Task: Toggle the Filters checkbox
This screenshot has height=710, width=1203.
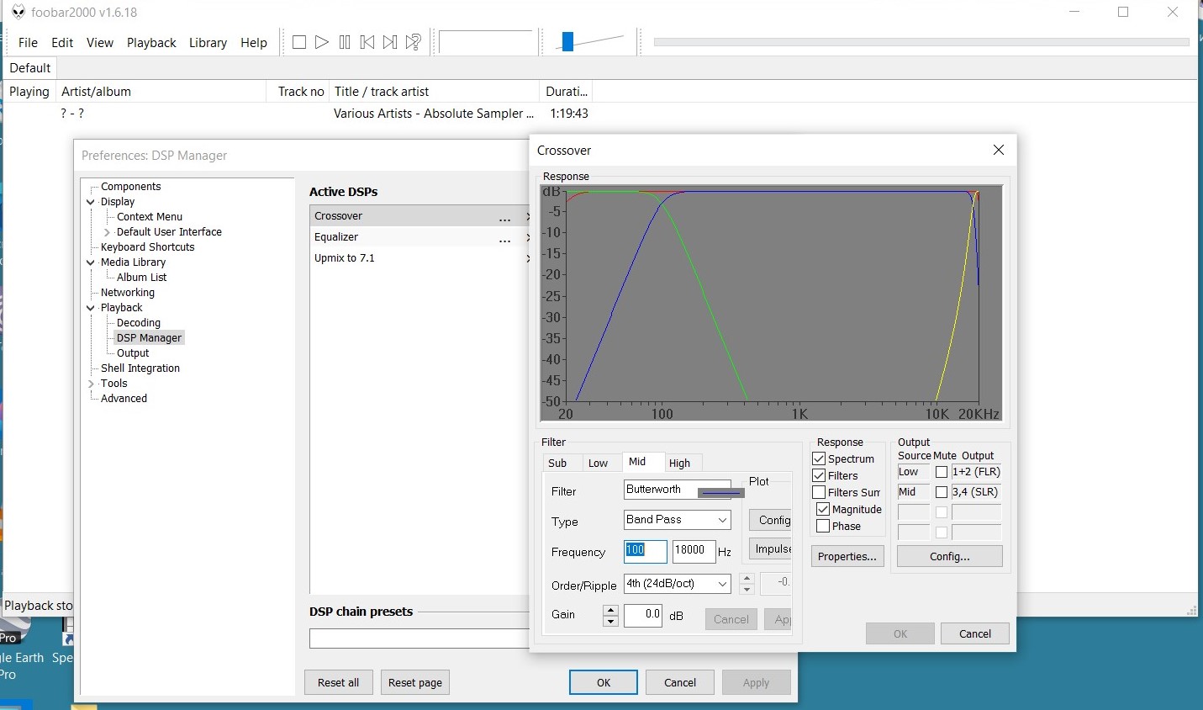Action: (819, 475)
